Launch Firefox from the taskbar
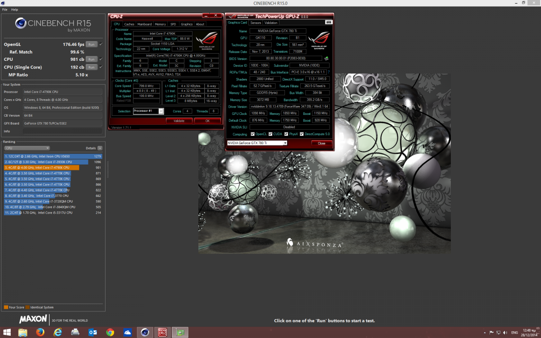The image size is (541, 338). [40, 332]
